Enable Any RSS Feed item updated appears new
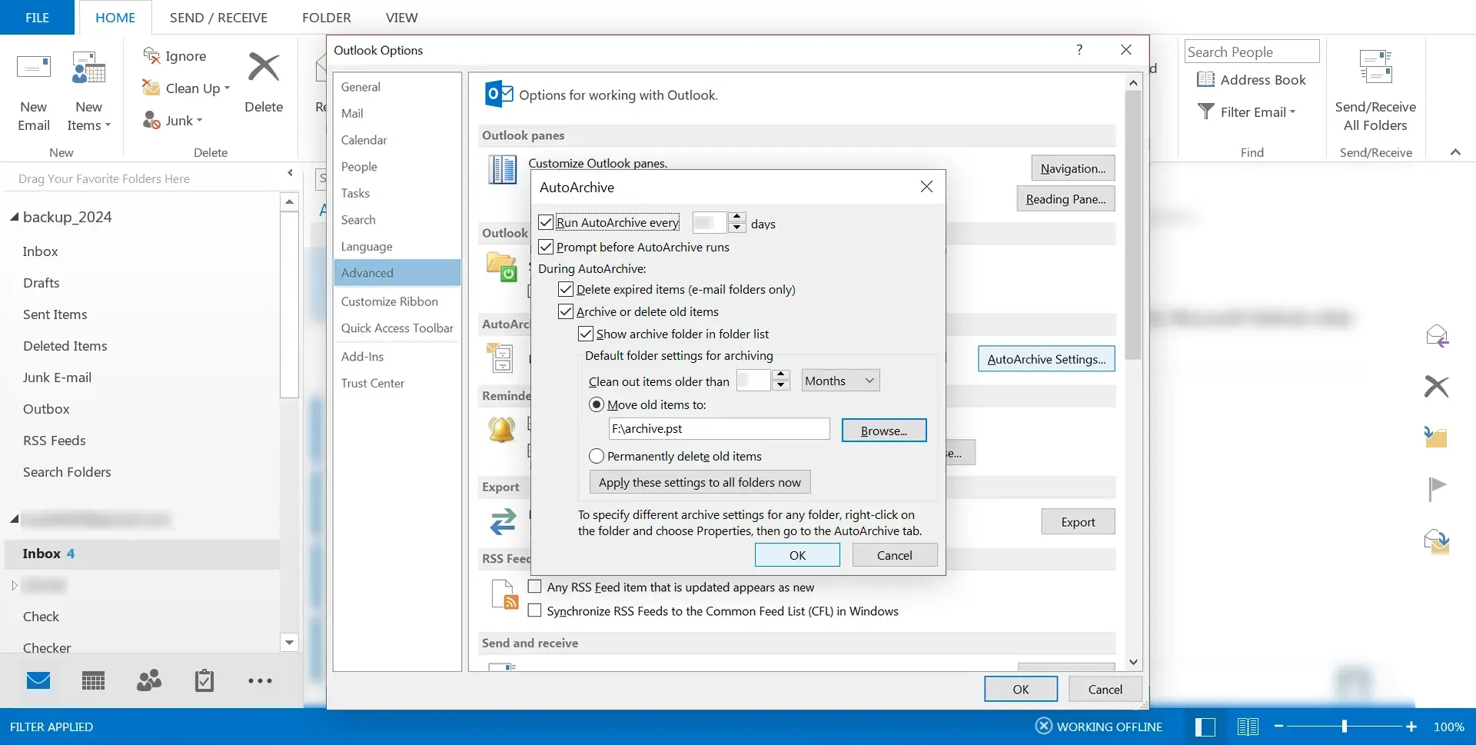 [535, 587]
